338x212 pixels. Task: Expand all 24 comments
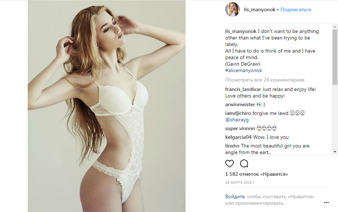pos(265,80)
